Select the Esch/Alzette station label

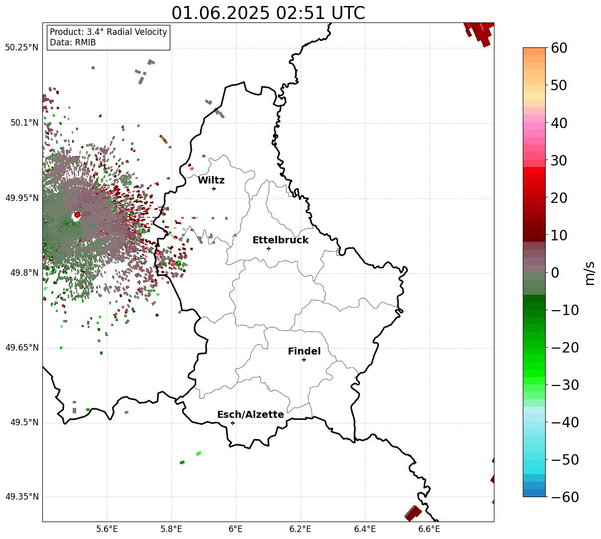click(x=250, y=415)
